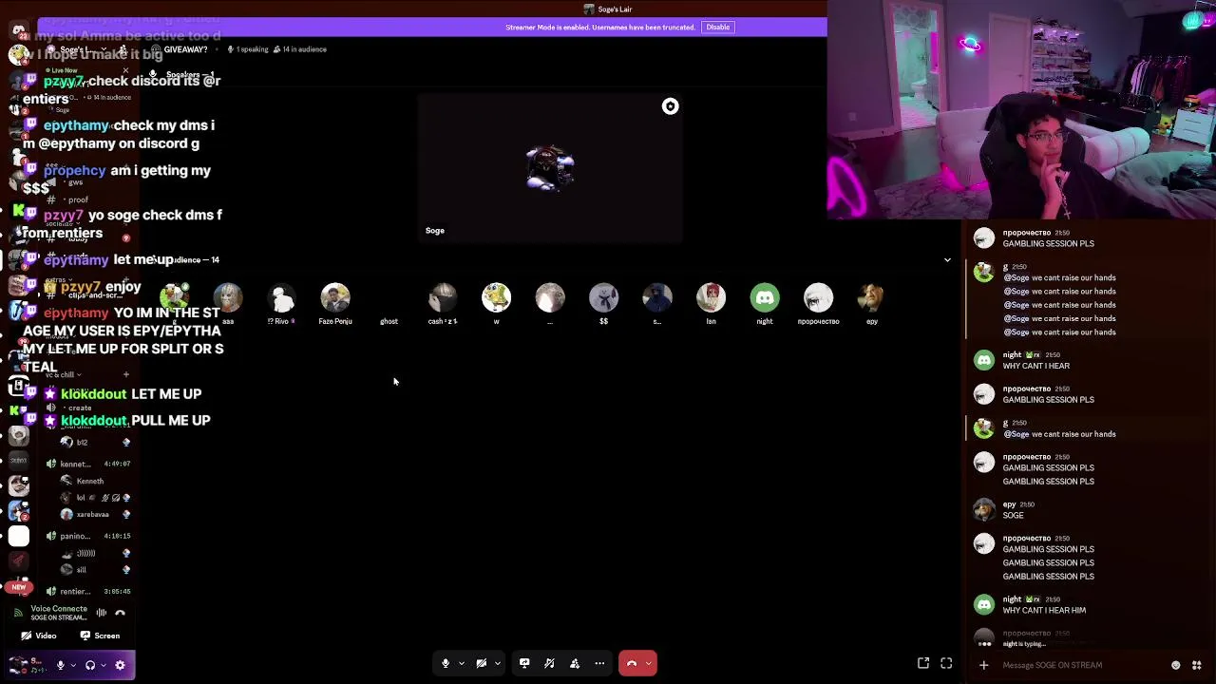The image size is (1216, 684).
Task: Open audience member пророчество avatar
Action: [818, 298]
